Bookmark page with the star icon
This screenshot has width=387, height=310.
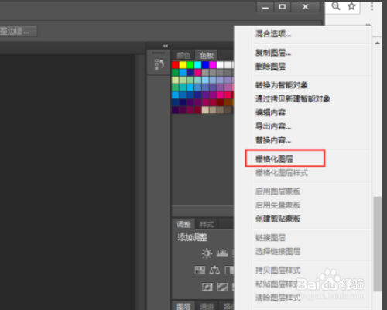point(351,6)
